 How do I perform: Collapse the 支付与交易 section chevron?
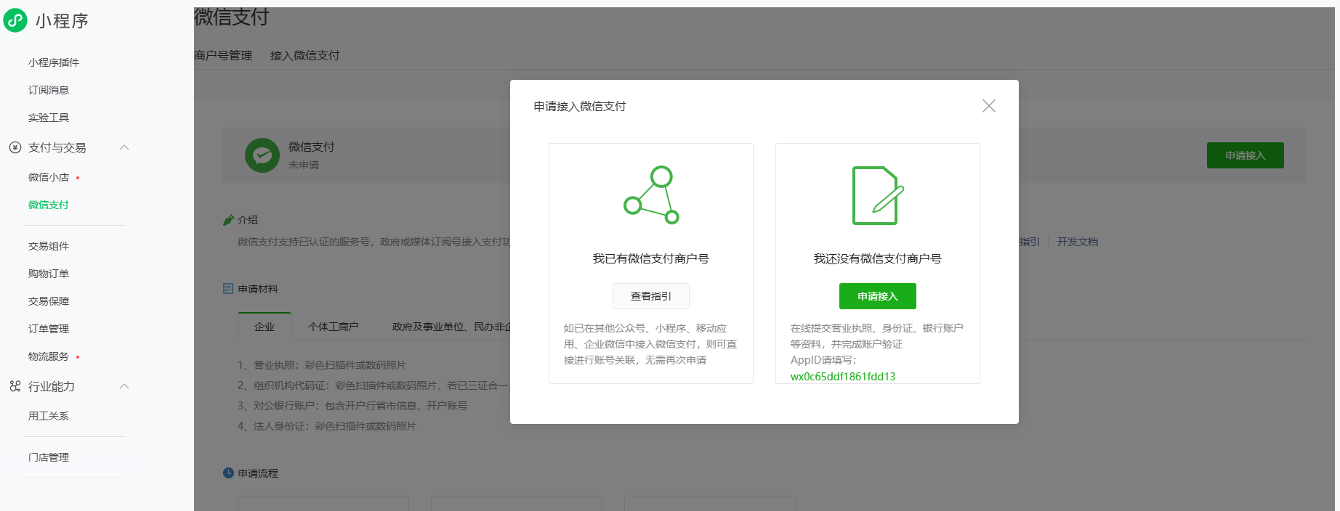pyautogui.click(x=124, y=147)
